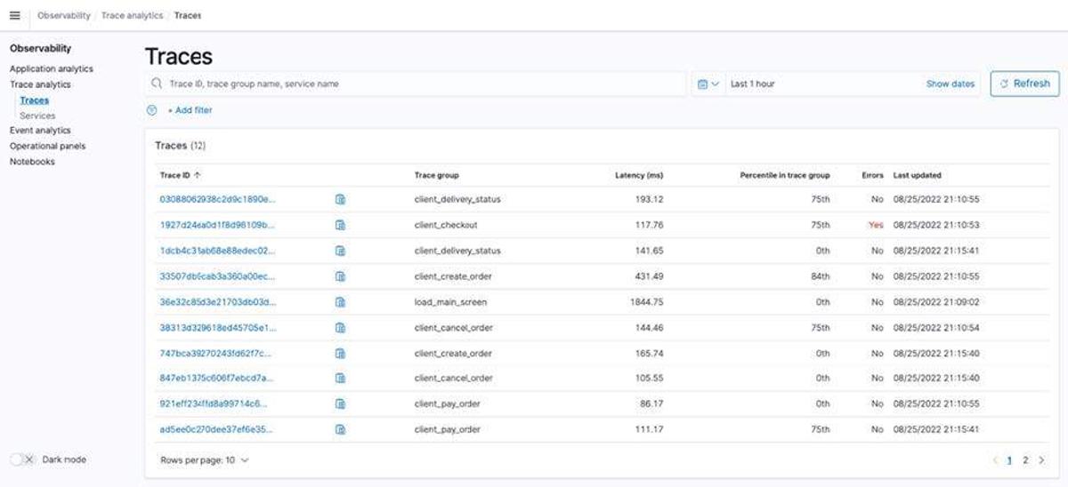Screen dimensions: 1068x487
Task: Copy trace ID for client_checkout row
Action: pyautogui.click(x=340, y=226)
